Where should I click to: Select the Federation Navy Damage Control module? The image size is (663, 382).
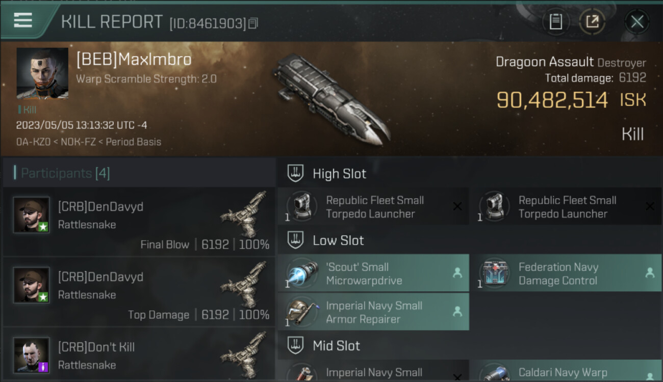[x=566, y=274]
